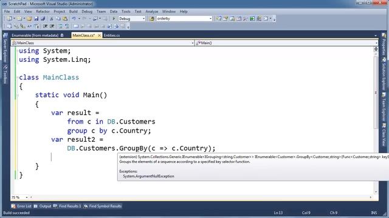
Task: Click the green Start Page toolbar icon
Action: (x=252, y=19)
